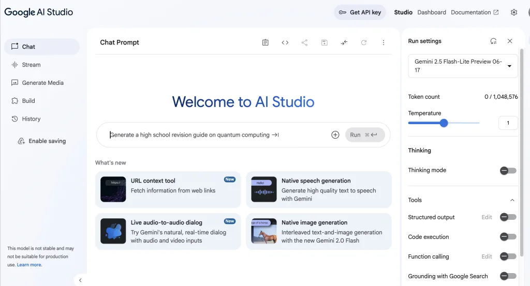Screen dimensions: 530x286
Task: Click the key icon in Get API key
Action: [x=343, y=12]
